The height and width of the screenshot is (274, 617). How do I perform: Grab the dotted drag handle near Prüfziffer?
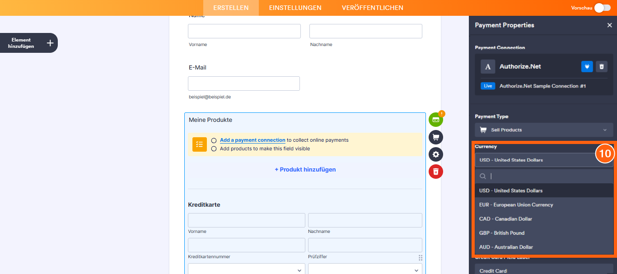click(x=421, y=258)
